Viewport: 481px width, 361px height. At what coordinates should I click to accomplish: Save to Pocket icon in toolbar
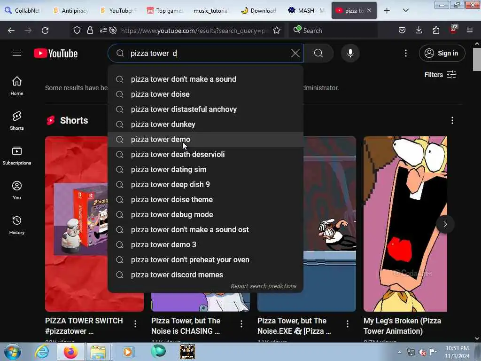click(402, 31)
